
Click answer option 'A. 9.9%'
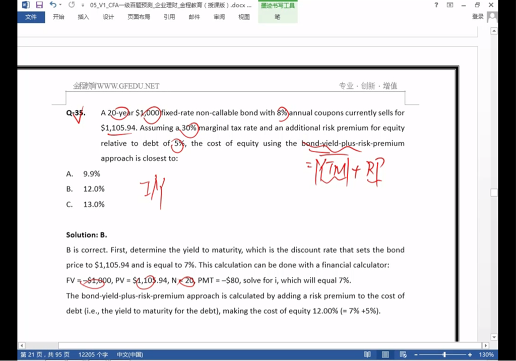pyautogui.click(x=83, y=174)
